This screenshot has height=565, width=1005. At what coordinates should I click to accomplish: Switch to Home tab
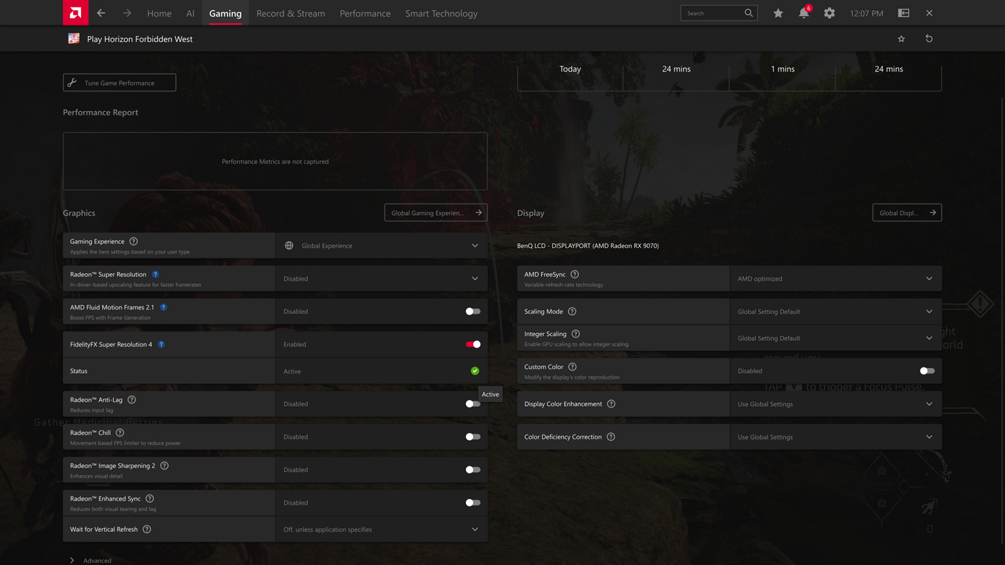pos(159,13)
